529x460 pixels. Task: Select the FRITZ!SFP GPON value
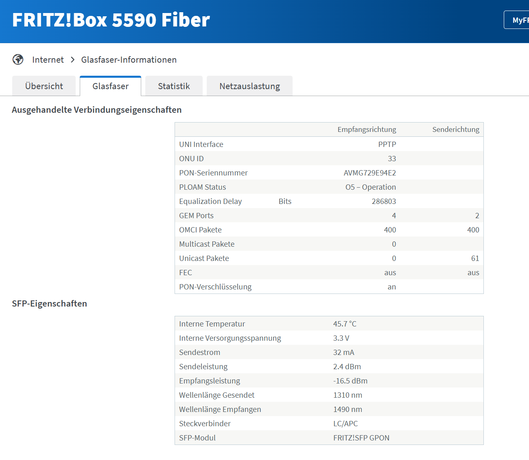pos(361,438)
